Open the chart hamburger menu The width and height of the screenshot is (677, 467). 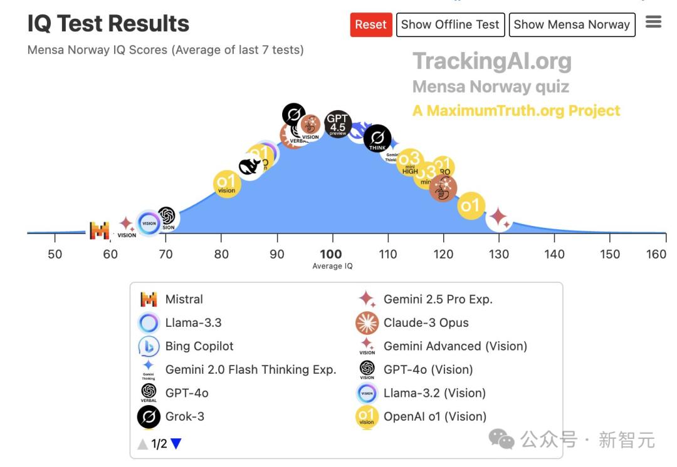click(653, 23)
